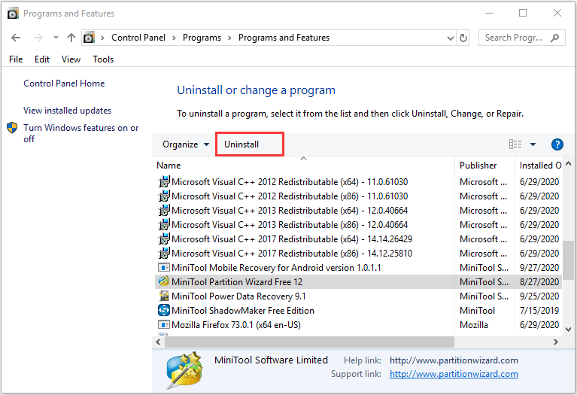Click the vertical scrollbar up arrow

[568, 163]
